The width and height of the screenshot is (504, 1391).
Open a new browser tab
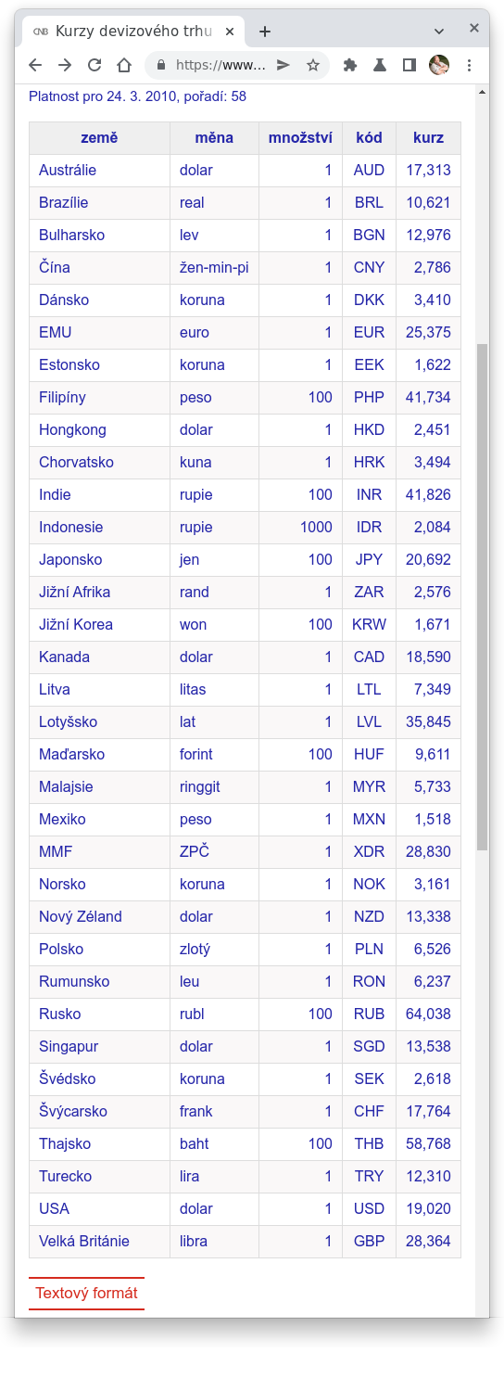click(x=265, y=31)
